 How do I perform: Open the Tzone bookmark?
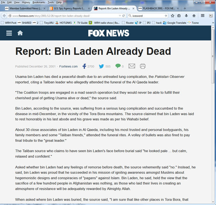pyautogui.click(x=193, y=23)
